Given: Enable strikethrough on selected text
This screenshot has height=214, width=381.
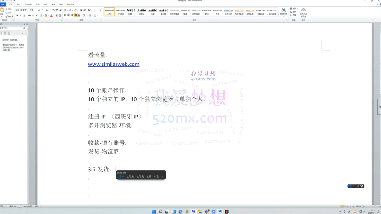Looking at the screenshot, I should pyautogui.click(x=29, y=15).
